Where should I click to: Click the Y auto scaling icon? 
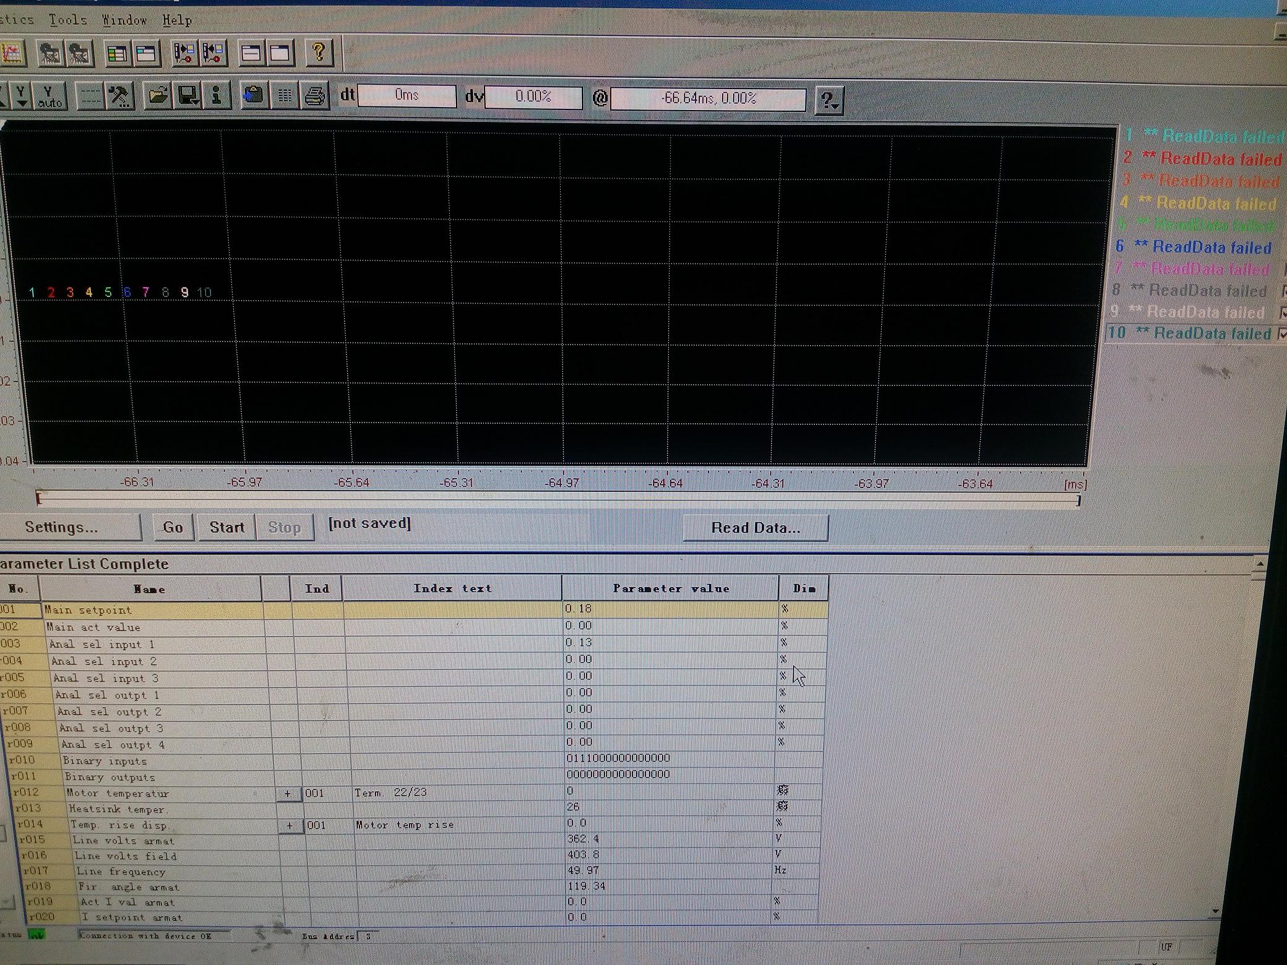(x=49, y=96)
